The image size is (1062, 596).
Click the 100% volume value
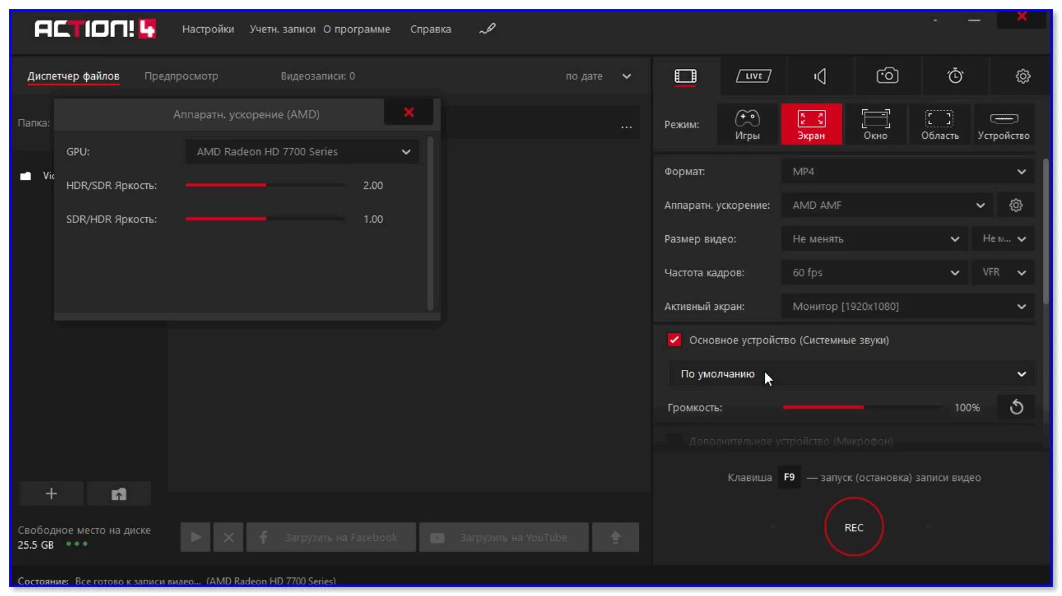967,408
